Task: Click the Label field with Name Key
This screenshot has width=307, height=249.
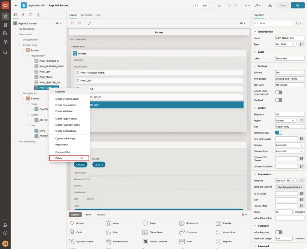Action: (x=290, y=58)
